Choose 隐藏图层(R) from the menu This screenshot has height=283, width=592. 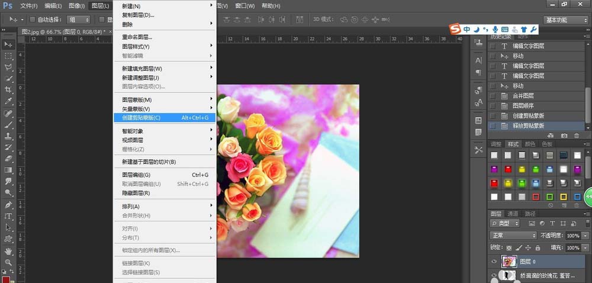[x=165, y=193]
